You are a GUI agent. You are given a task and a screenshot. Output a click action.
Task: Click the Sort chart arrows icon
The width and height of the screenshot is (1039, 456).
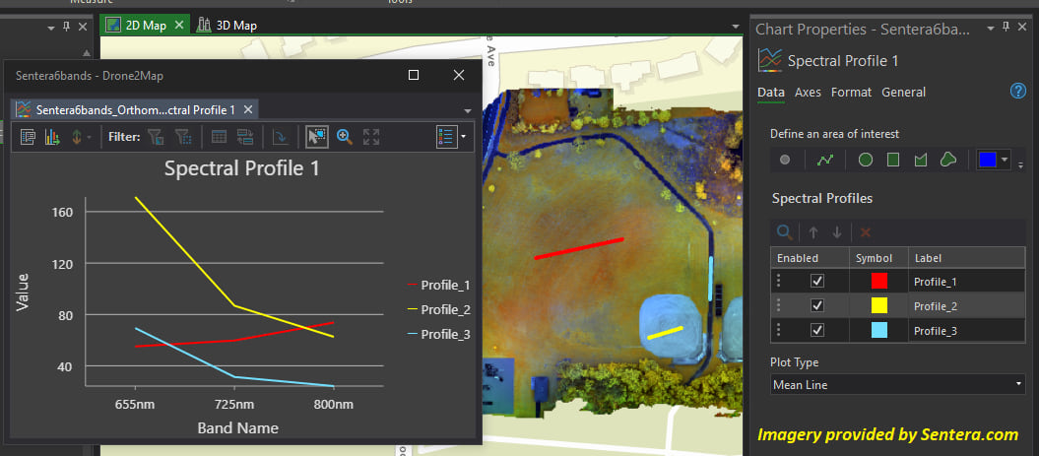tap(76, 137)
